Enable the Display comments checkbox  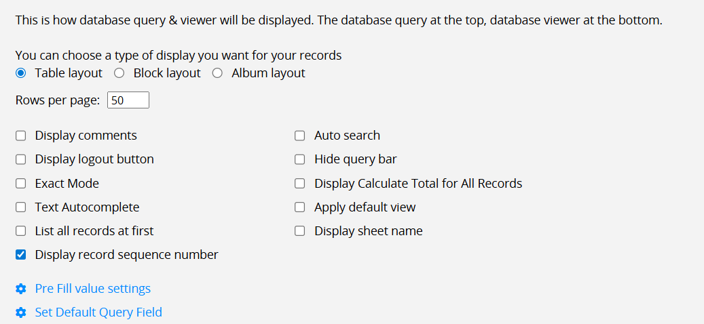pos(20,136)
